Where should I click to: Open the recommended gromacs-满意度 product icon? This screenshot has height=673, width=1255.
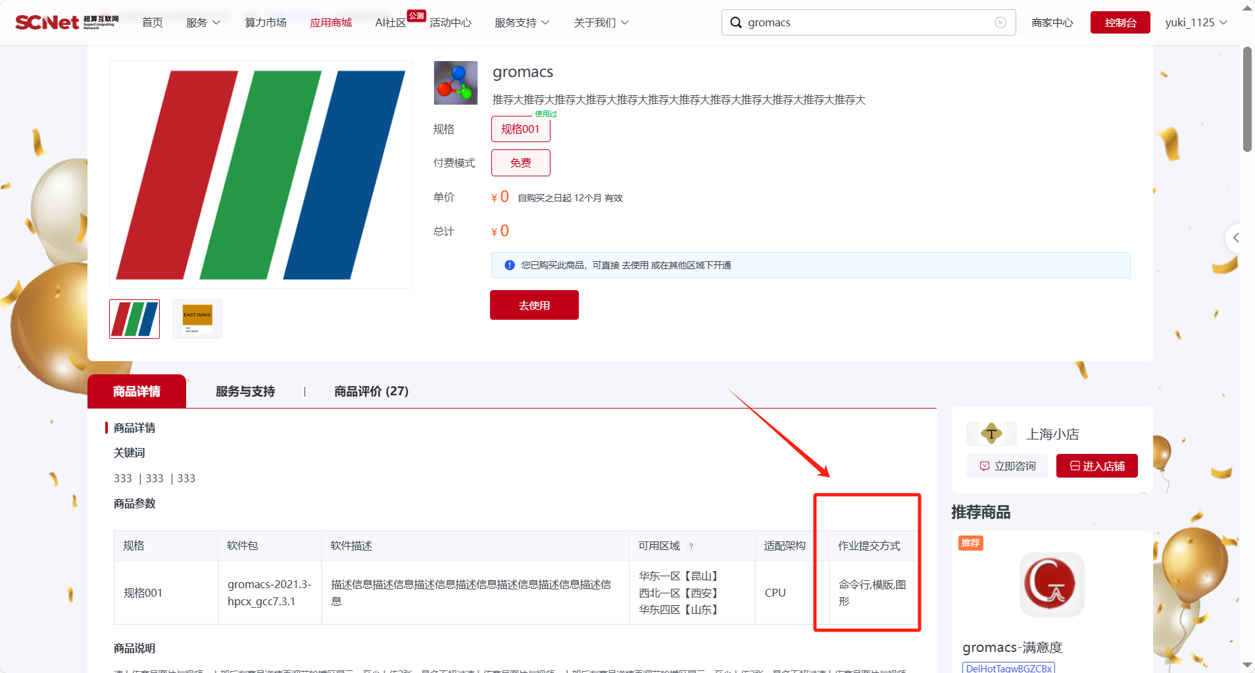point(1051,584)
